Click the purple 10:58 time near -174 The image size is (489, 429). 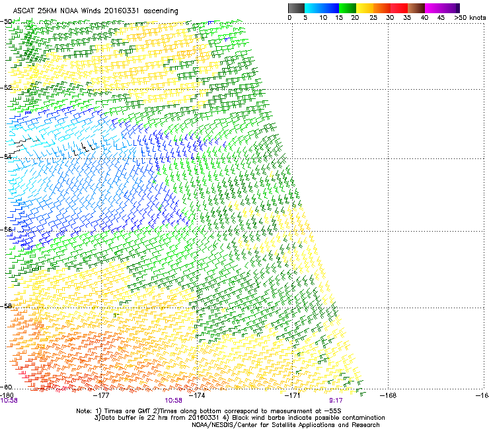(173, 401)
